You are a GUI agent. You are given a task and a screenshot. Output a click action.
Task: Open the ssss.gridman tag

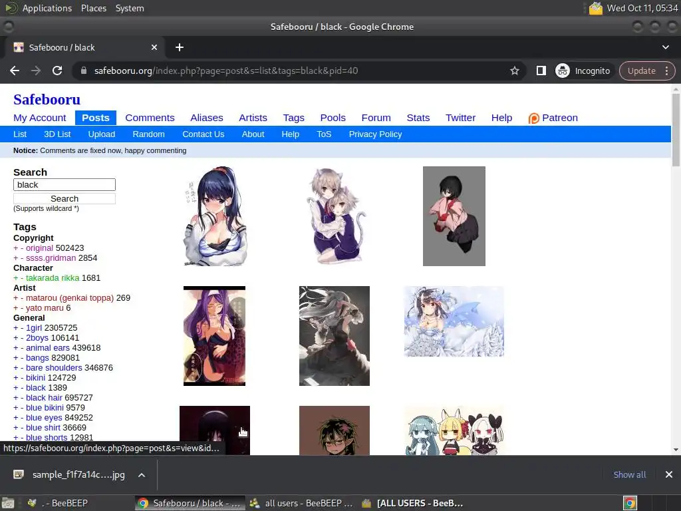(x=51, y=258)
